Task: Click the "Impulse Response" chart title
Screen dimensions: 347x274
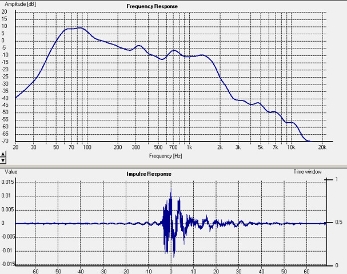Action: tap(149, 174)
